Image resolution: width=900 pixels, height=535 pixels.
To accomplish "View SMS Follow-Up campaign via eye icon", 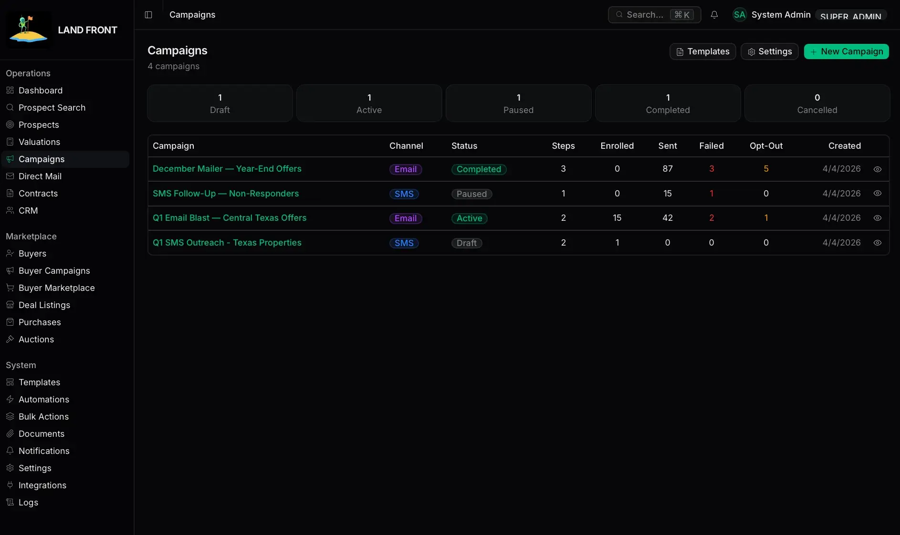I will point(877,194).
